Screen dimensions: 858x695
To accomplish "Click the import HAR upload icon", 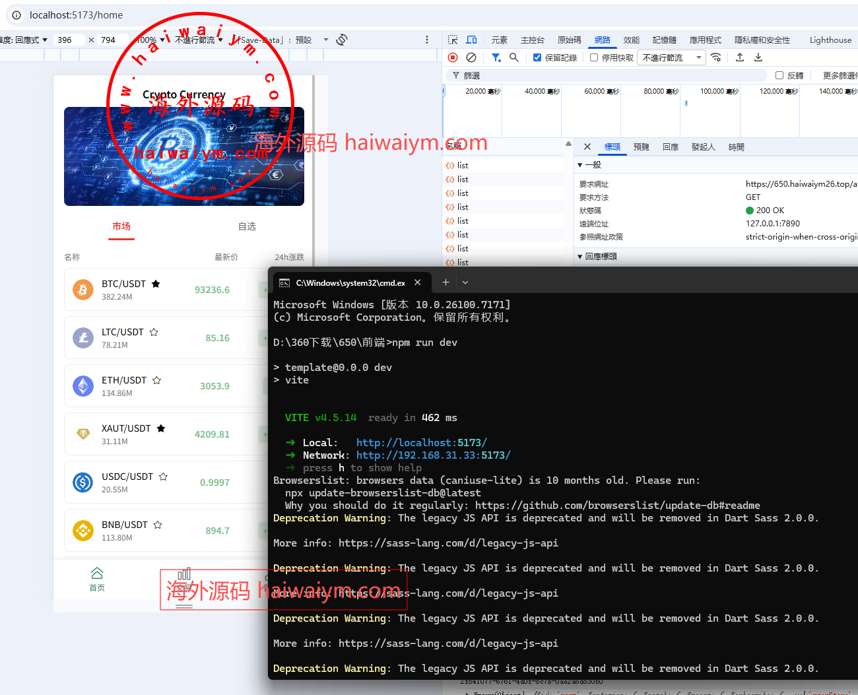I will [x=740, y=57].
